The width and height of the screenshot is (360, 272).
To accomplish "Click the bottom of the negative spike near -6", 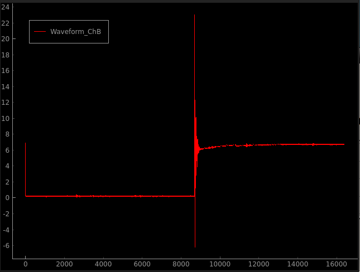I will pos(195,245).
